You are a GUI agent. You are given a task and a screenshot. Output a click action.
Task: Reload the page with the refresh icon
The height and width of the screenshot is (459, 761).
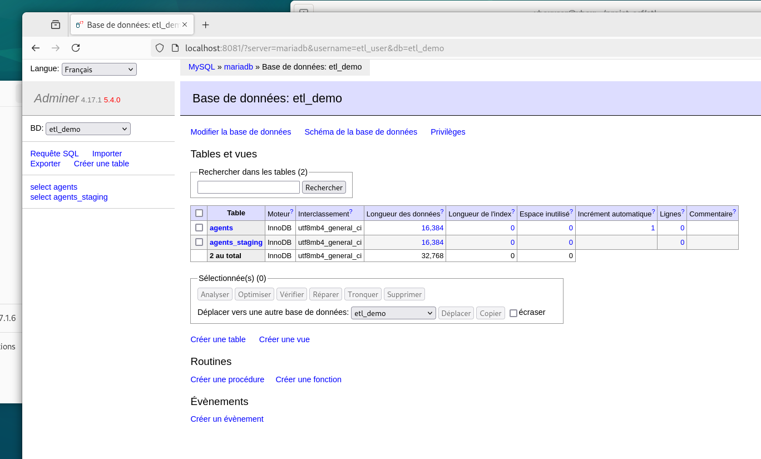tap(76, 48)
